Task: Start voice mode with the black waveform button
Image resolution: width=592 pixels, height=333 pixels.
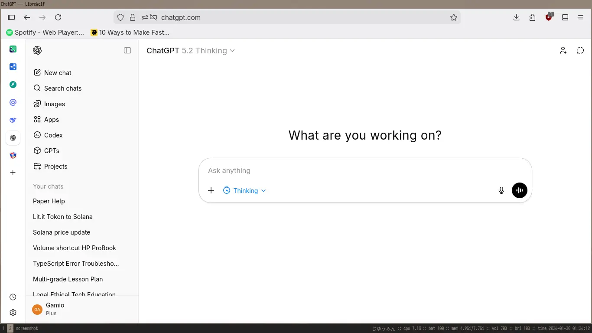Action: [x=520, y=190]
